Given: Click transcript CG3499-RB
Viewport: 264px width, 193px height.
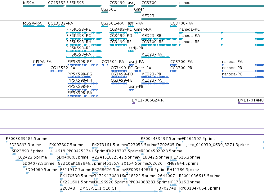Looking at the screenshot, I should pyautogui.click(x=121, y=42).
